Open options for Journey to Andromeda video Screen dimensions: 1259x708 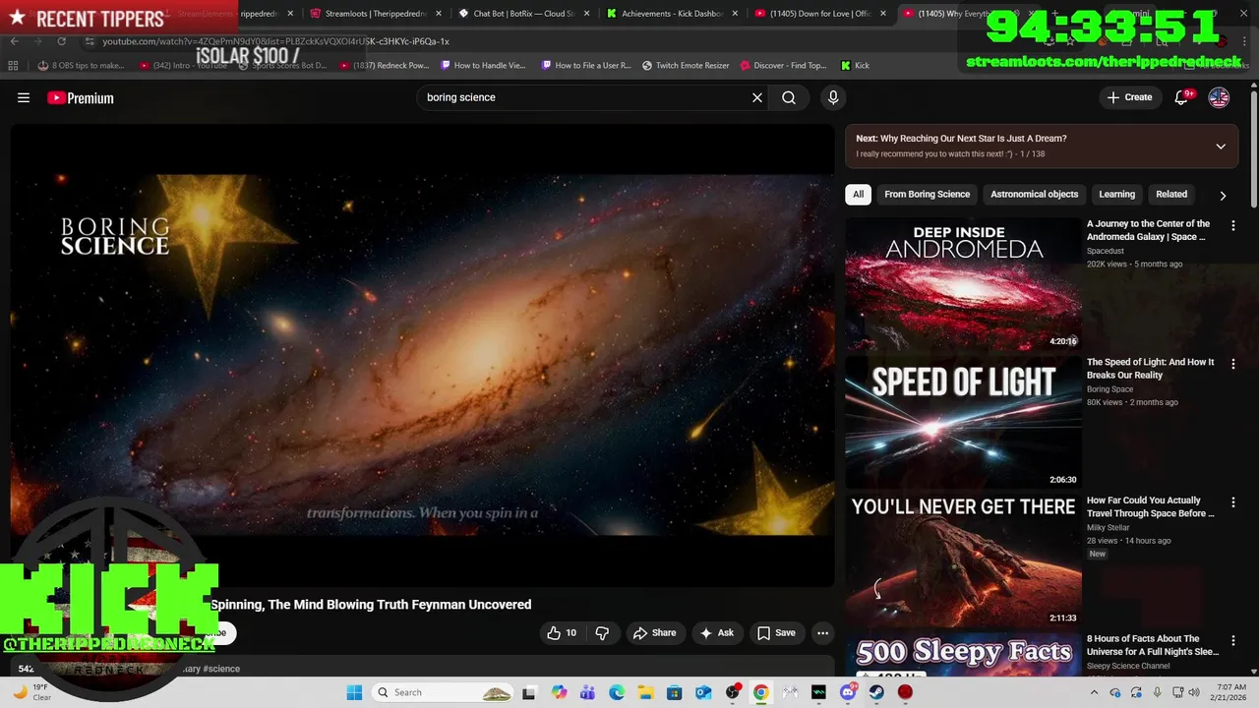[1233, 226]
